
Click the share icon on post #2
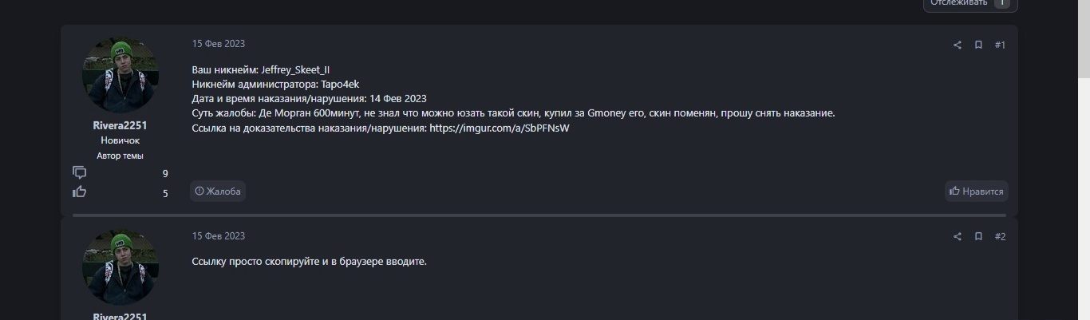click(958, 237)
